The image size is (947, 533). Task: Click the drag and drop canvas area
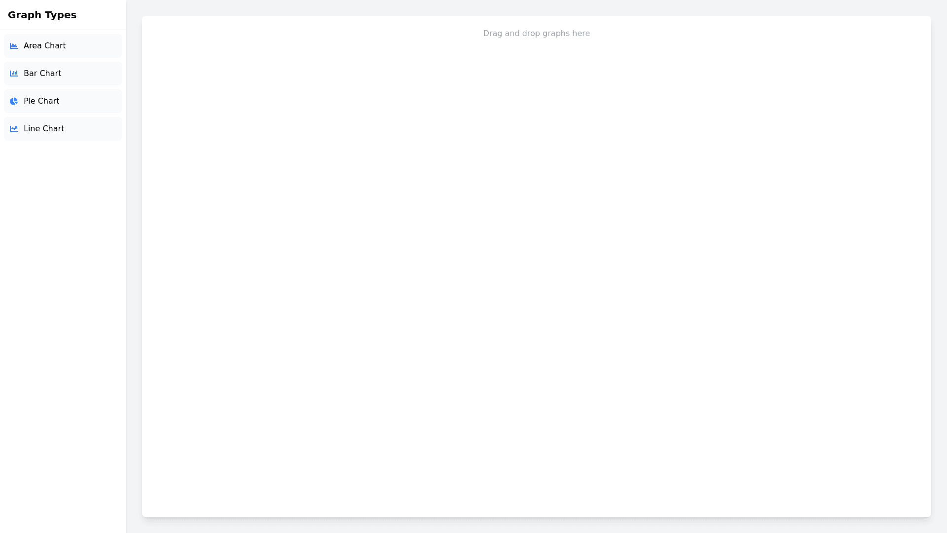pos(536,266)
